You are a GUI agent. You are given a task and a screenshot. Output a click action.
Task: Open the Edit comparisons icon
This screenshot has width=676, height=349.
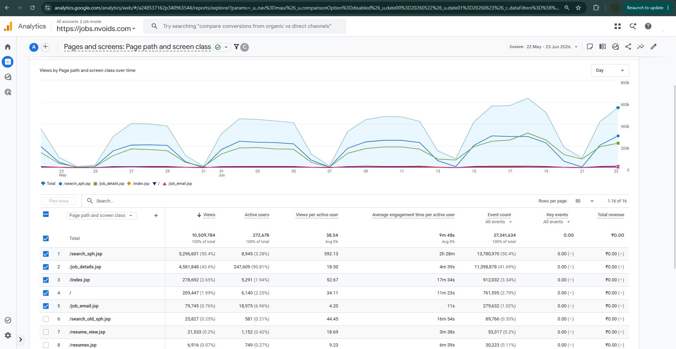[603, 46]
